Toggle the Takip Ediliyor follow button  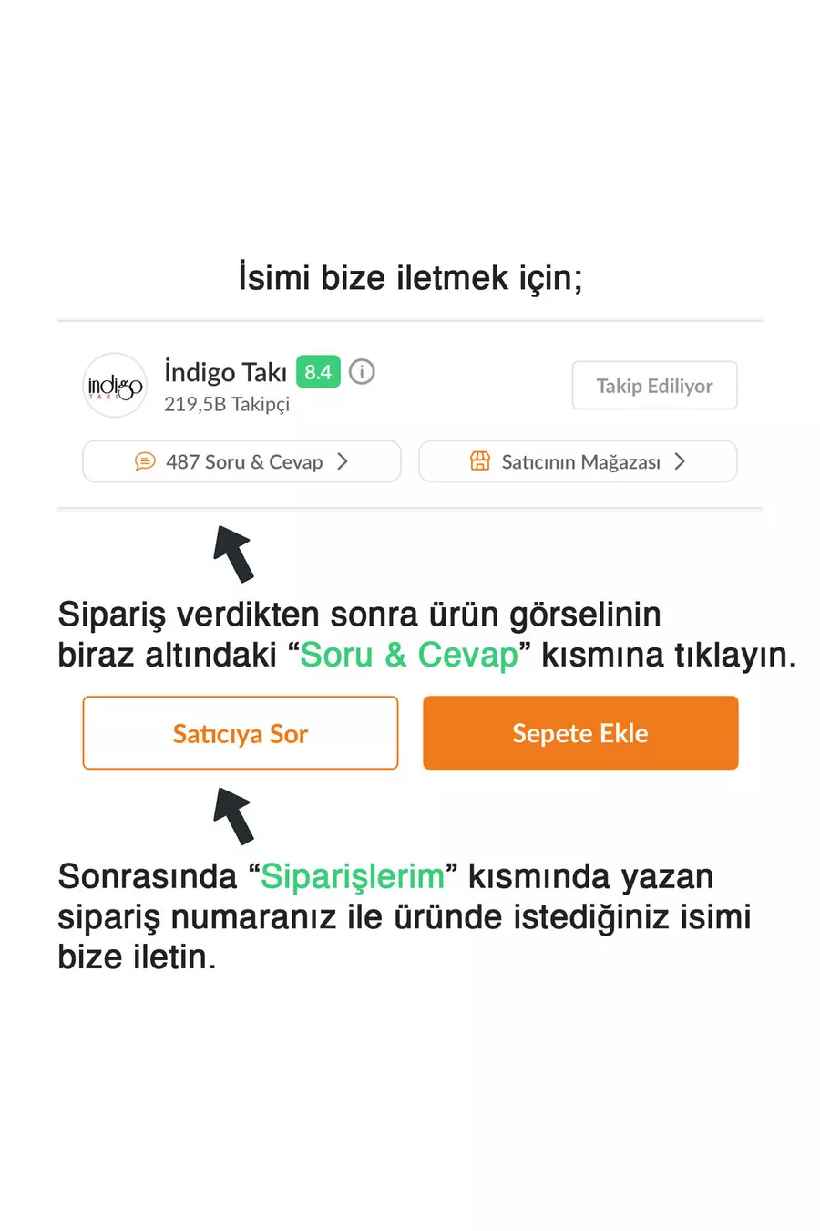[x=654, y=386]
